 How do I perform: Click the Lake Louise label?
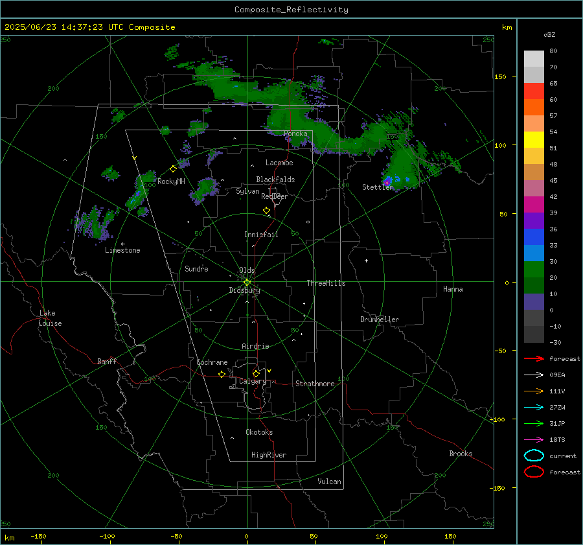click(50, 318)
